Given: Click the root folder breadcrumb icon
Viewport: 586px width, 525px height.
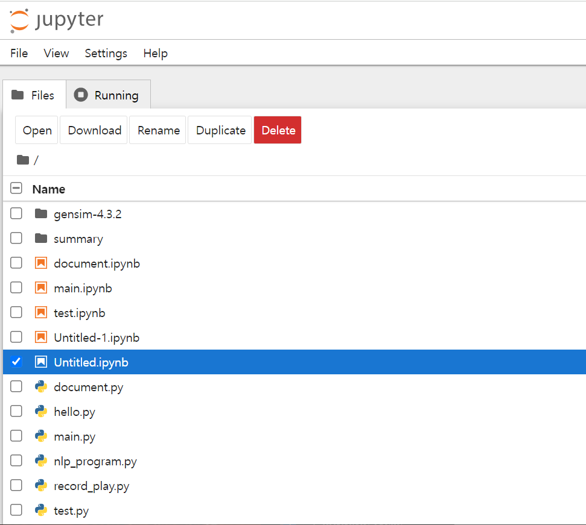Looking at the screenshot, I should [x=23, y=160].
